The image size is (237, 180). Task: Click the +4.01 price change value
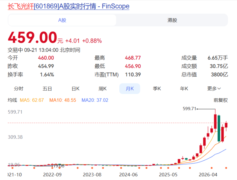(72, 41)
